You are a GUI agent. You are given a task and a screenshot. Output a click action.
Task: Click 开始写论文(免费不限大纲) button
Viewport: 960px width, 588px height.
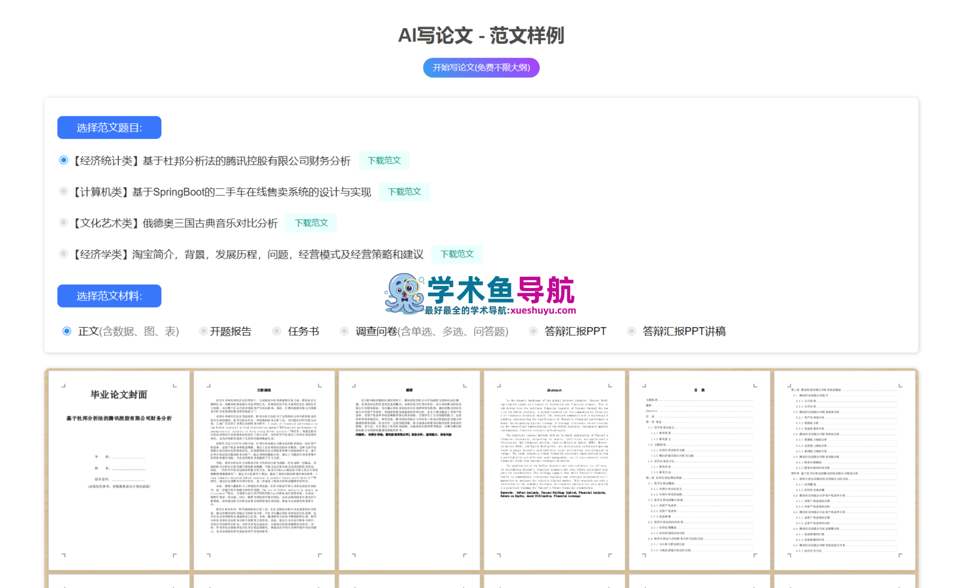(x=481, y=68)
